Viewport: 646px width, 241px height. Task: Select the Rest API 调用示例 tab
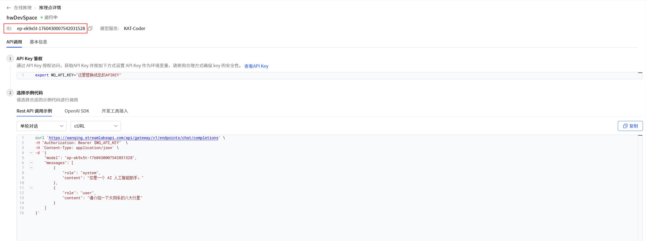(x=34, y=111)
